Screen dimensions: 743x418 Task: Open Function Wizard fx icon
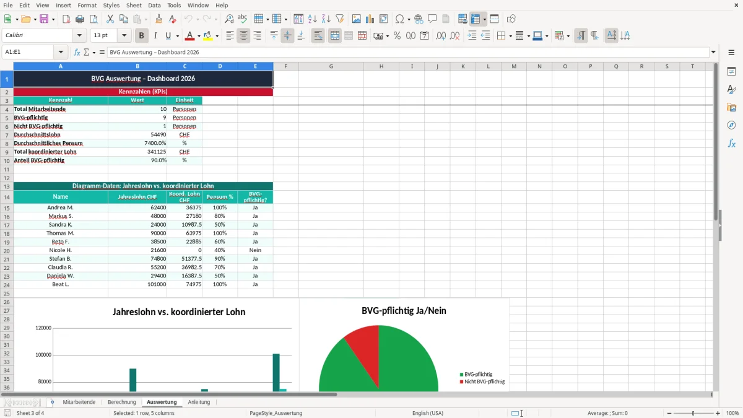pyautogui.click(x=77, y=52)
